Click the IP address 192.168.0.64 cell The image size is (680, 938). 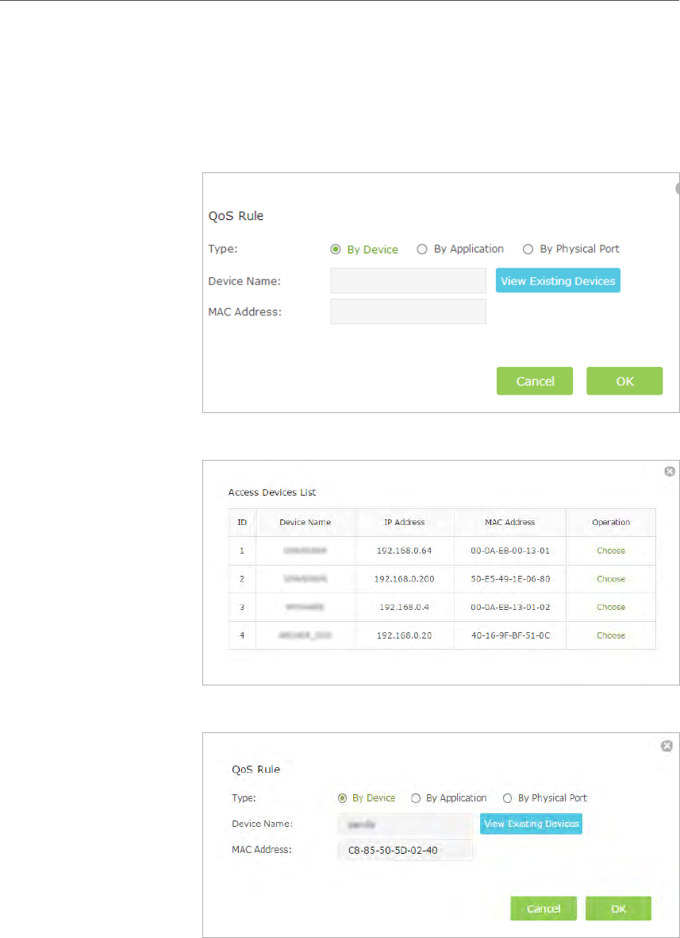(405, 551)
